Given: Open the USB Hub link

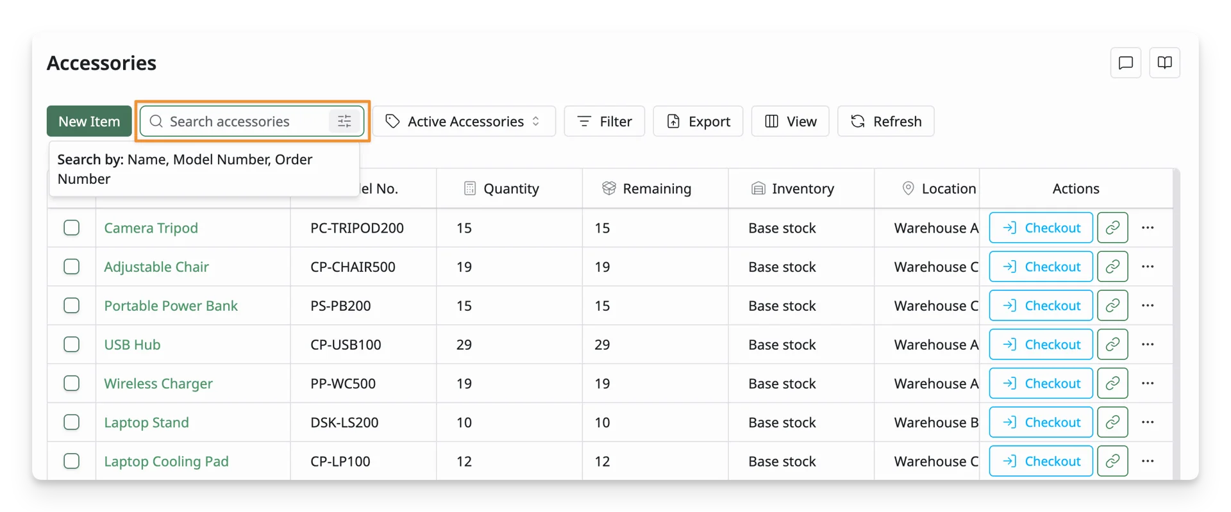Looking at the screenshot, I should (x=132, y=345).
